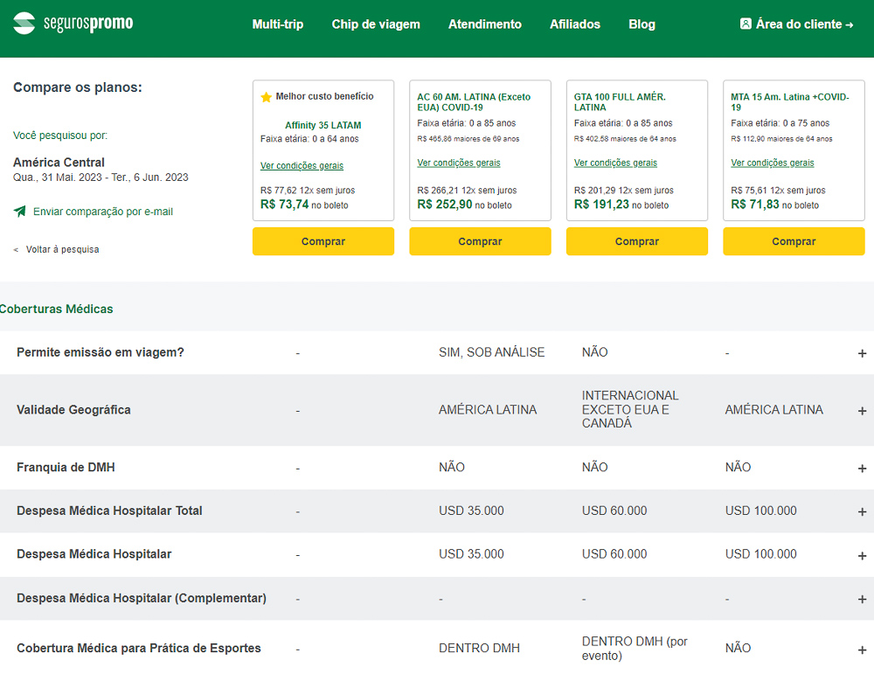This screenshot has height=674, width=874.
Task: Send comparison via Enviar comparação por e-mail
Action: 103,212
